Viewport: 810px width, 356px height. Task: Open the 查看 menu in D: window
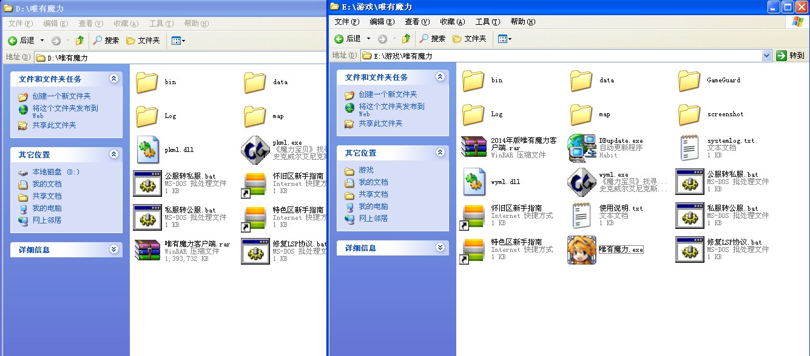point(90,22)
